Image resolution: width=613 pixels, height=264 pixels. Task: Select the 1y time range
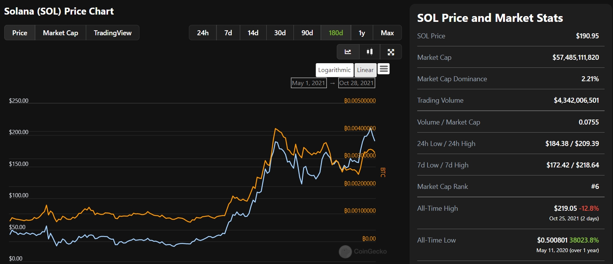(362, 33)
